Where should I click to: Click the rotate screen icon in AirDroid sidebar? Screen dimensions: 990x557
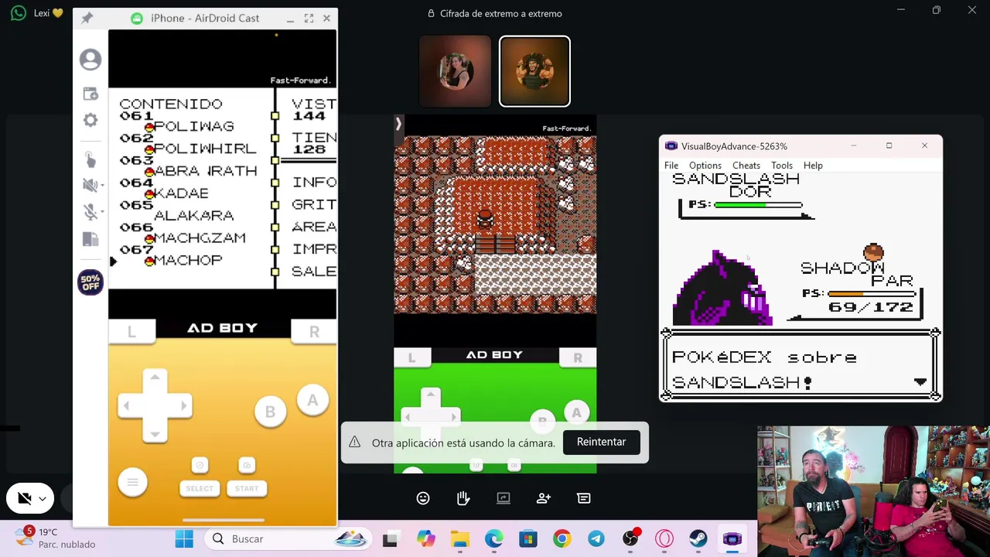(90, 240)
